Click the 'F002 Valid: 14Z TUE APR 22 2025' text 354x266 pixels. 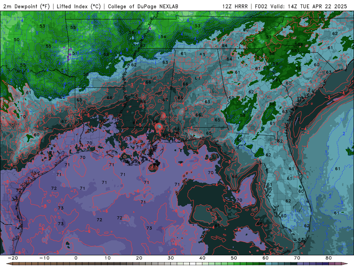pyautogui.click(x=301, y=6)
